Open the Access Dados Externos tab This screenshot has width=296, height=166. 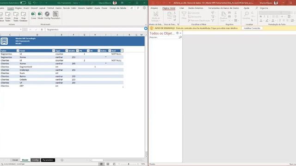click(x=196, y=8)
